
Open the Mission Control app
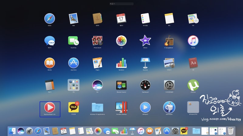[121, 85]
